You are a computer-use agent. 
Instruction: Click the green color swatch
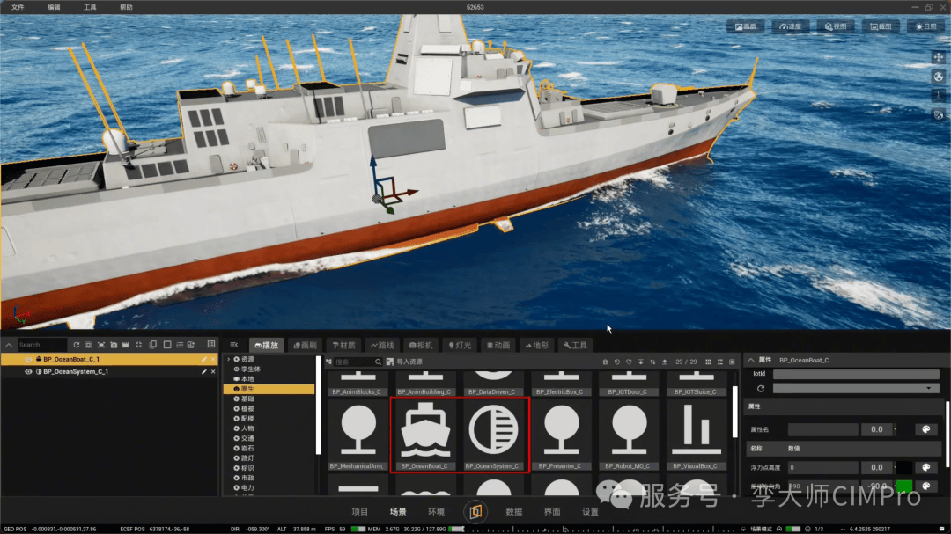(904, 486)
